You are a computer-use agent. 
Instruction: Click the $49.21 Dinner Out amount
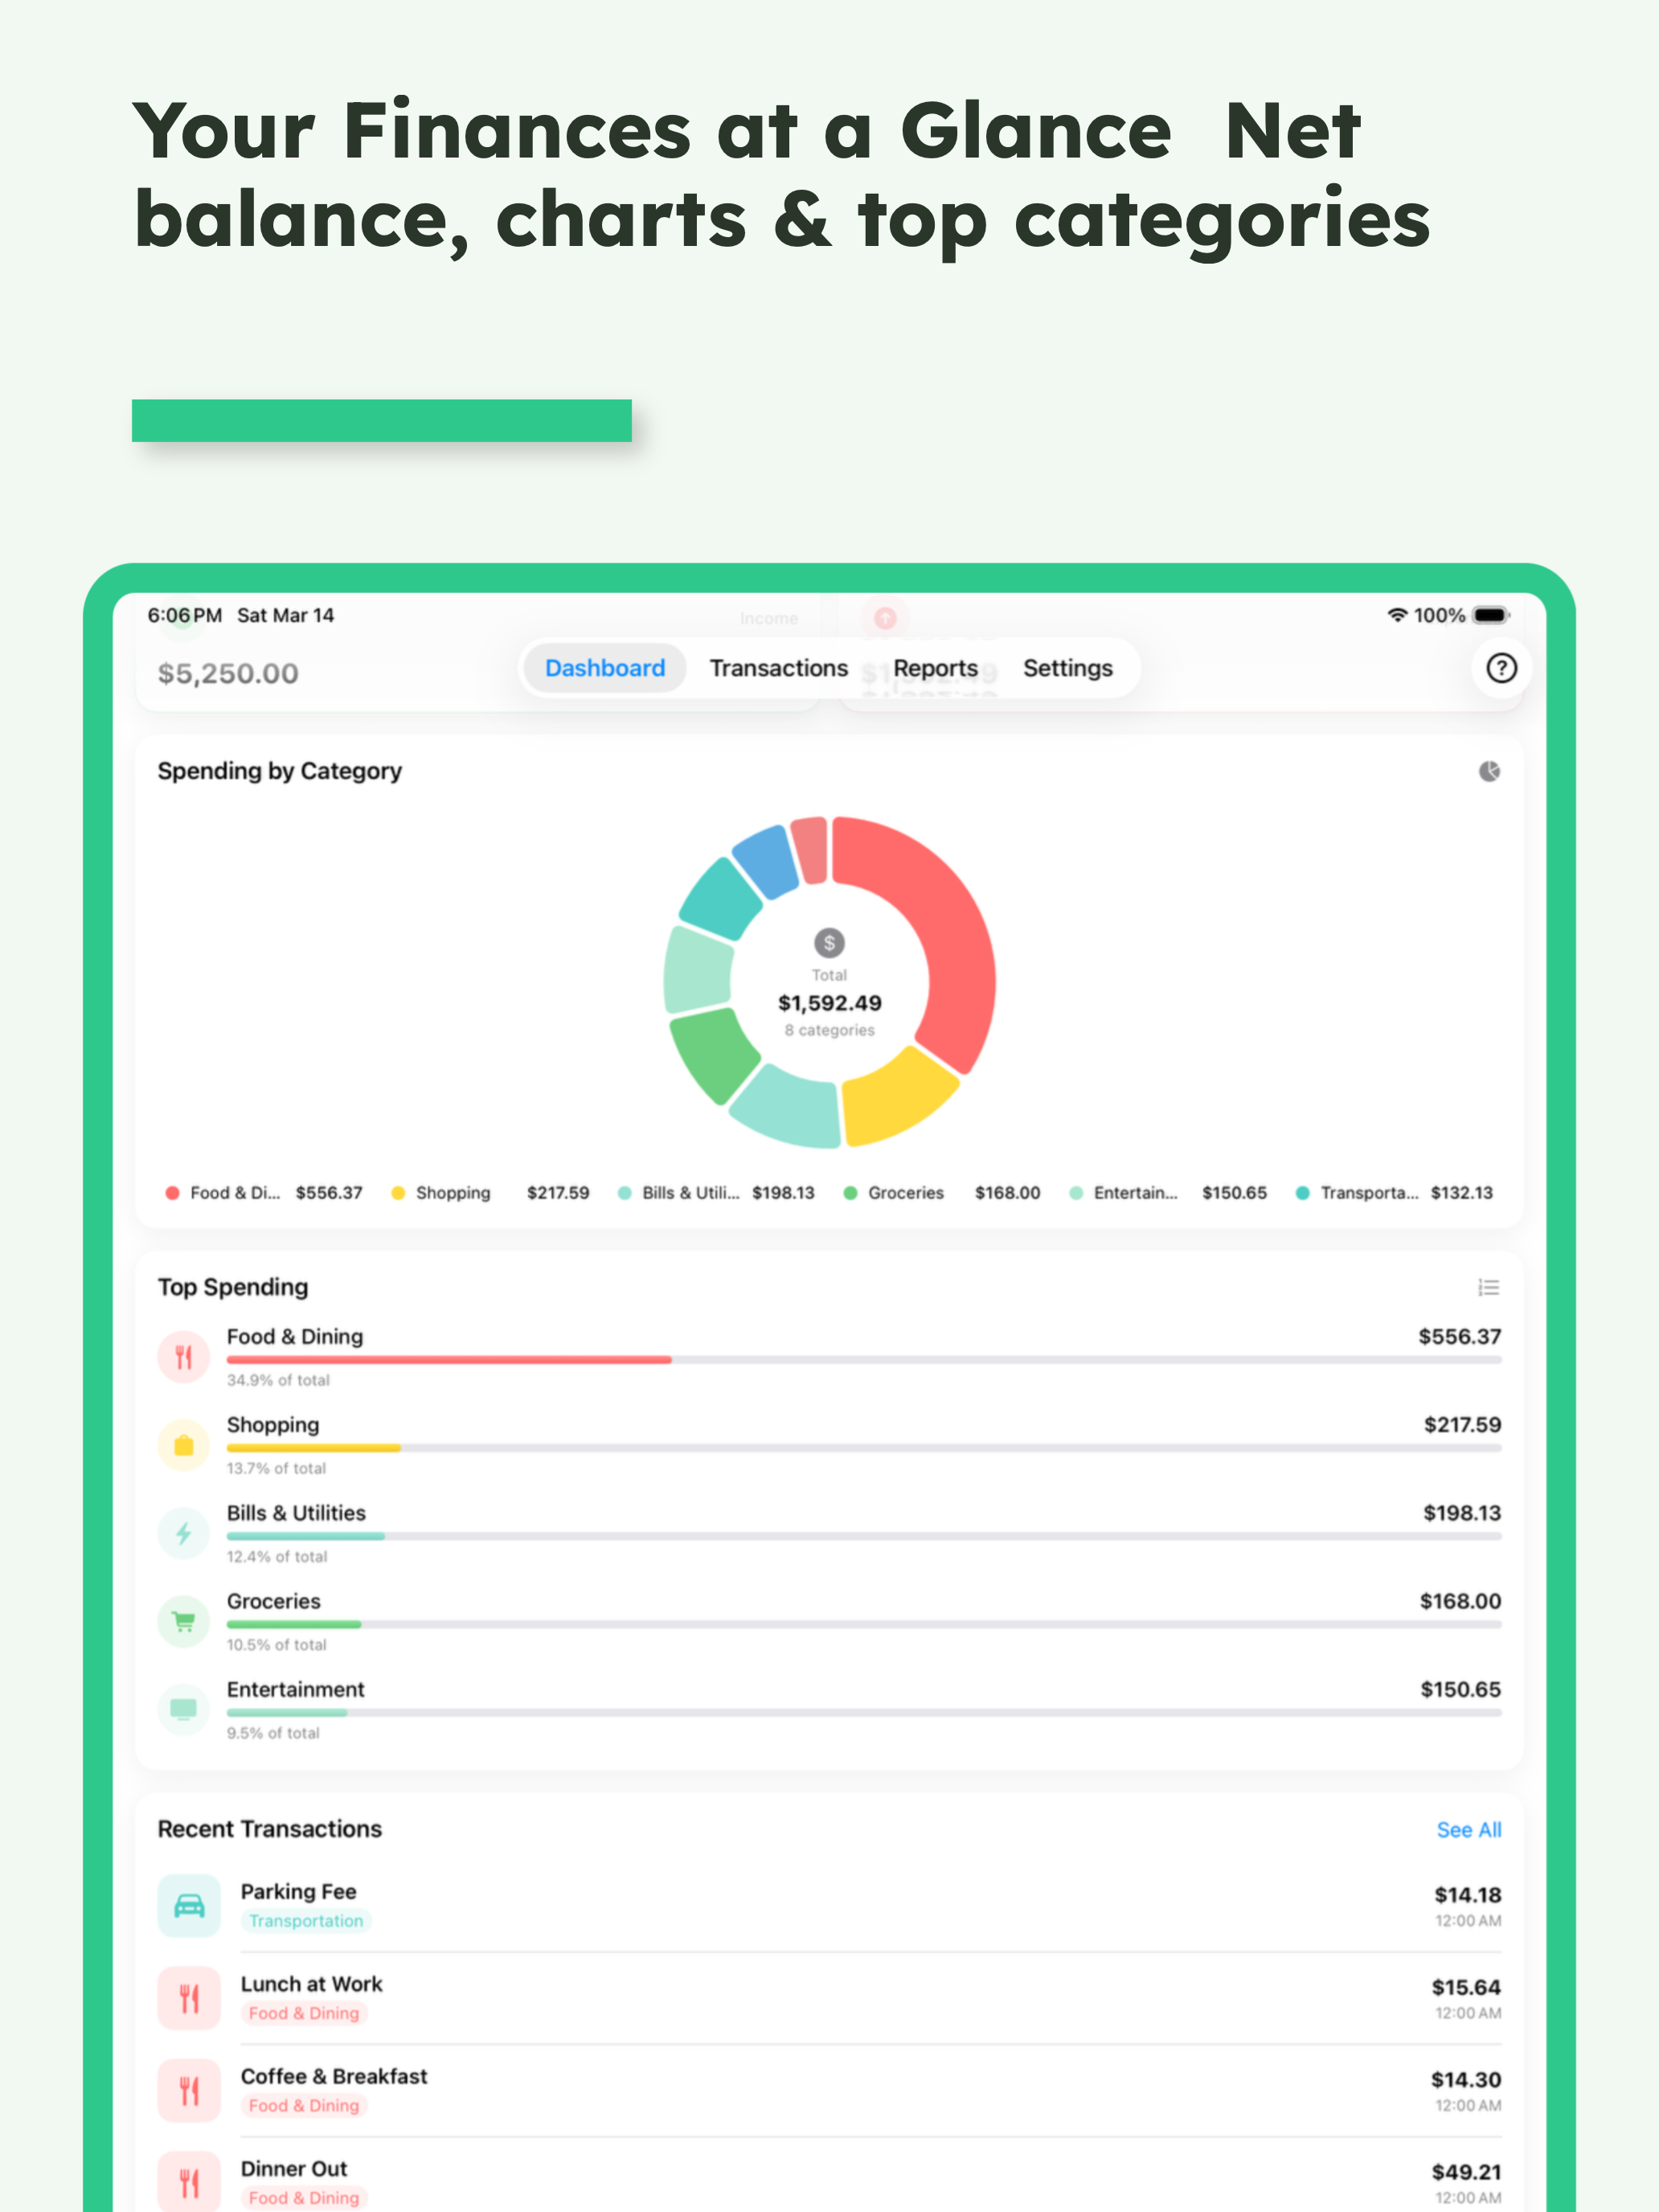1466,2171
